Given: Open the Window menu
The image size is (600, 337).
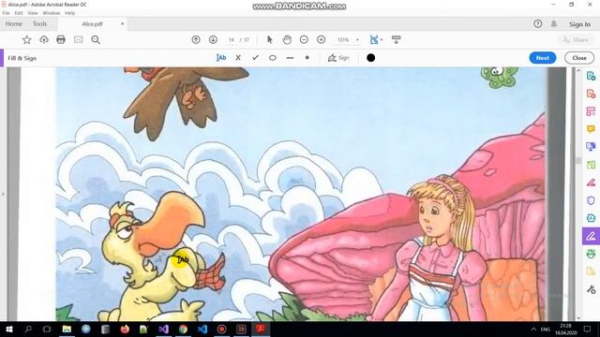Looking at the screenshot, I should pos(52,13).
